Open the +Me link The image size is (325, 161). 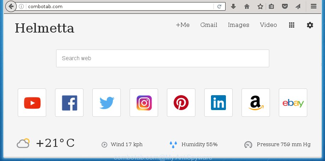(183, 25)
